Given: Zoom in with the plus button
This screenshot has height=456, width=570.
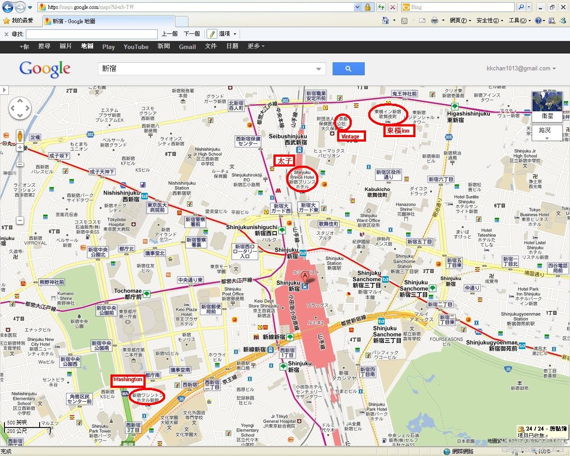Looking at the screenshot, I should point(20,147).
